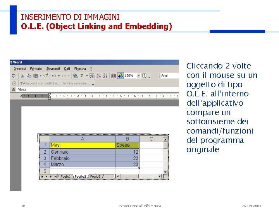Click the Paste clipboard icon

point(36,76)
